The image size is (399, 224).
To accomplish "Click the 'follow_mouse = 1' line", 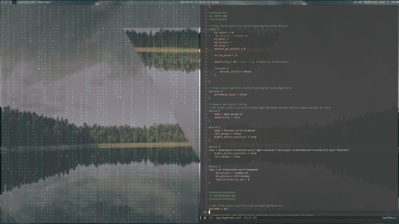I will click(x=225, y=55).
